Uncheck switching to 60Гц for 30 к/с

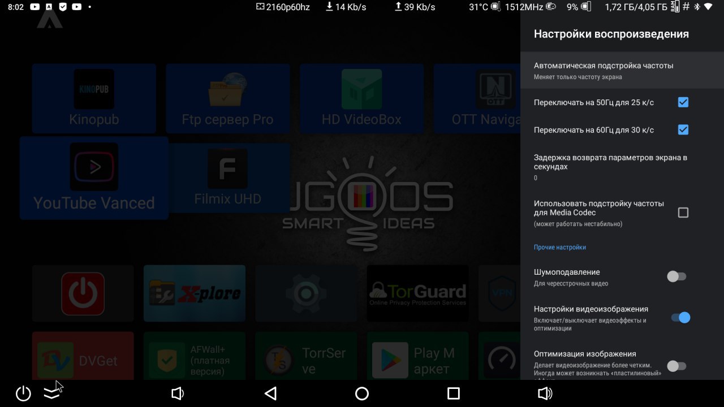683,130
